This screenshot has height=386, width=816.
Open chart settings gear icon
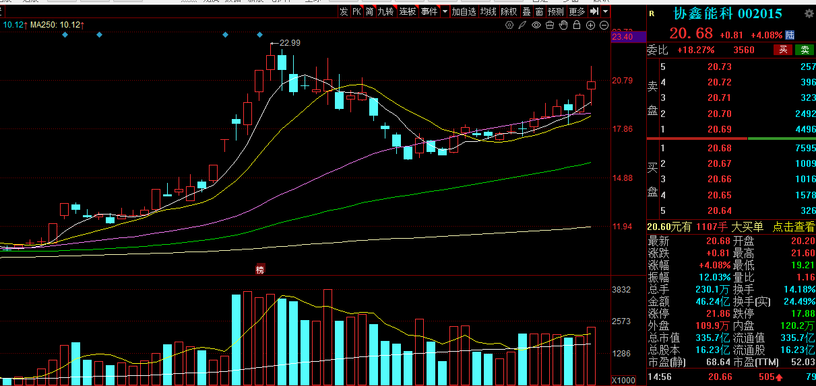click(x=510, y=25)
